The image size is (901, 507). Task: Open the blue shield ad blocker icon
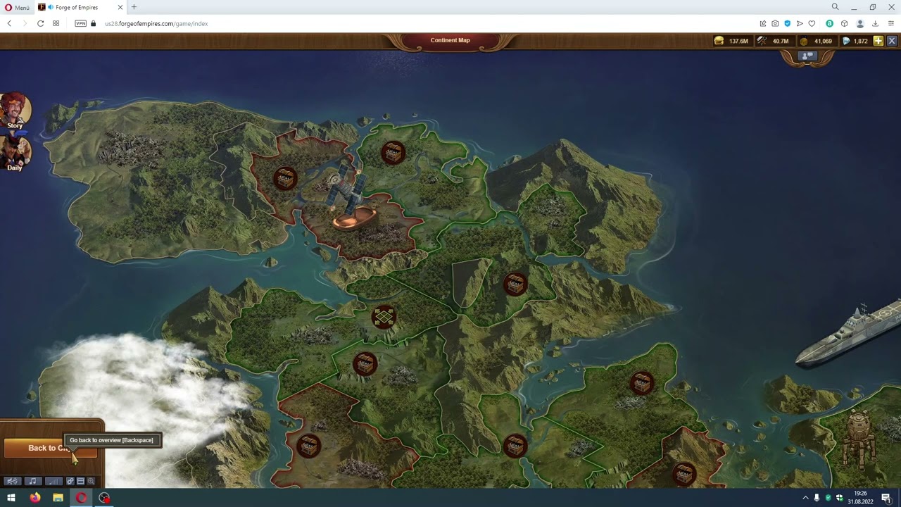[x=787, y=23]
